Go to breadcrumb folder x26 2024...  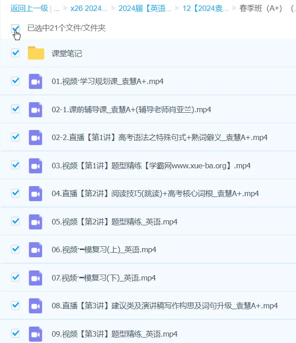89,8
